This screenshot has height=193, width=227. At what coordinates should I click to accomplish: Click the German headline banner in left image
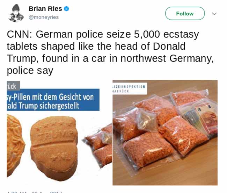click(53, 100)
